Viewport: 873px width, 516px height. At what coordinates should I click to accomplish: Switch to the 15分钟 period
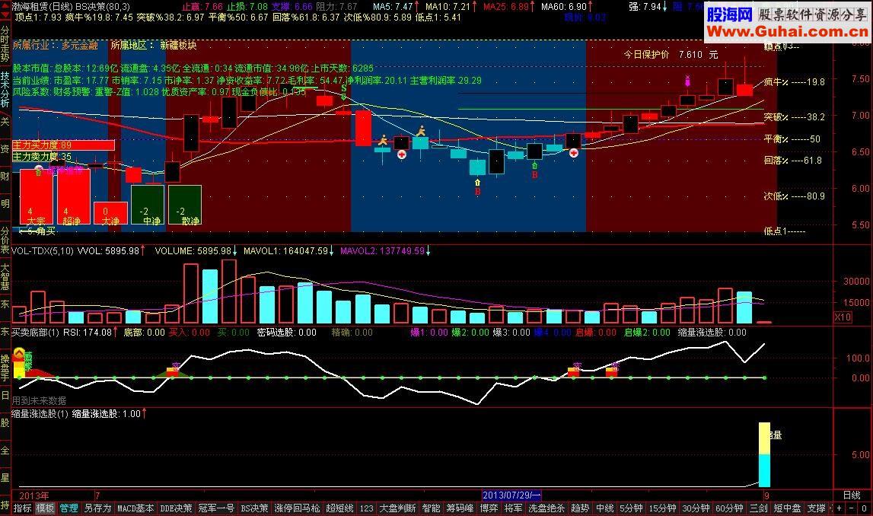pyautogui.click(x=662, y=508)
